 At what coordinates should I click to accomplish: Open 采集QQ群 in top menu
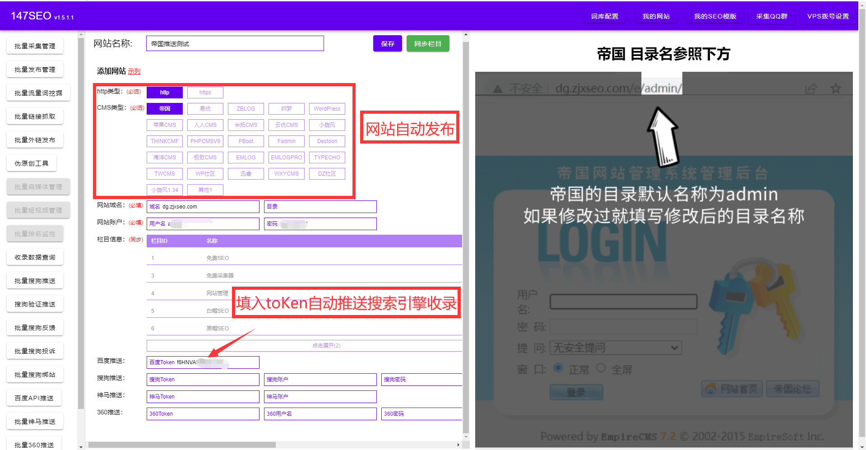coord(772,16)
